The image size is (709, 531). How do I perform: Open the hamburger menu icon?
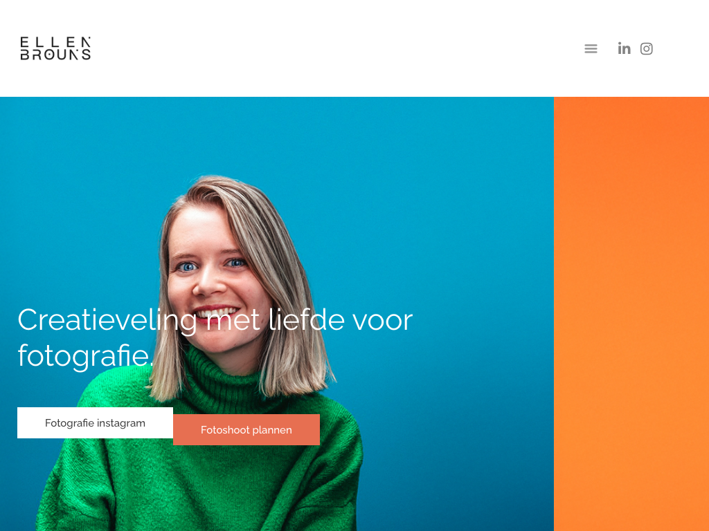click(591, 48)
